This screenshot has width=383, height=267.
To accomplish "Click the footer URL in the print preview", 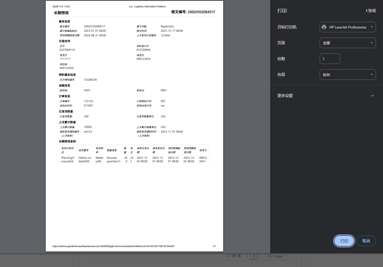I will (113, 246).
